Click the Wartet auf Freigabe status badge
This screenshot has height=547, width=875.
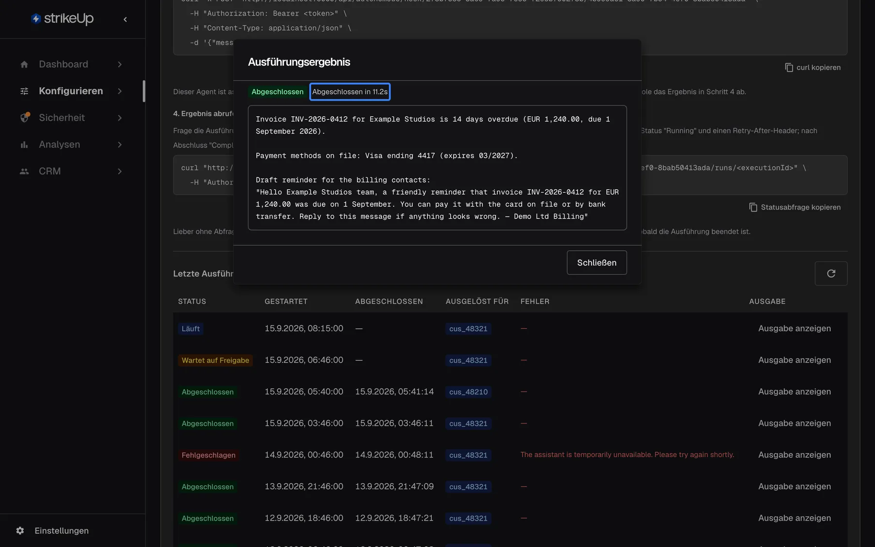coord(215,360)
